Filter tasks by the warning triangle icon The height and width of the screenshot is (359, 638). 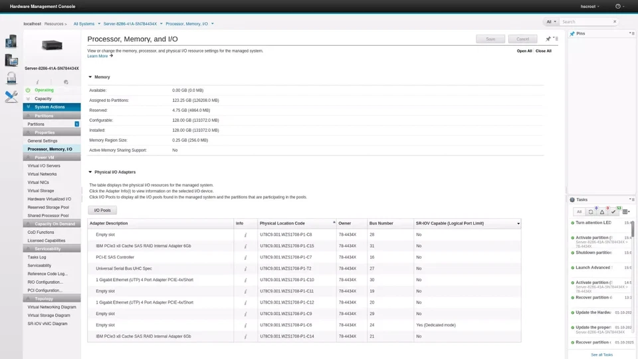pos(602,211)
